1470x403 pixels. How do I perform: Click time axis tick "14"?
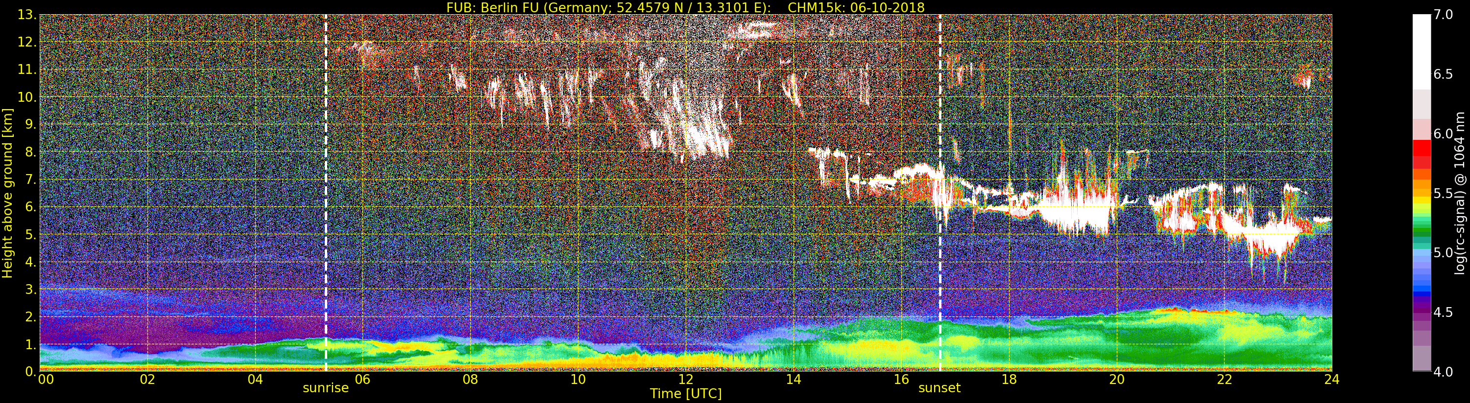tap(794, 379)
